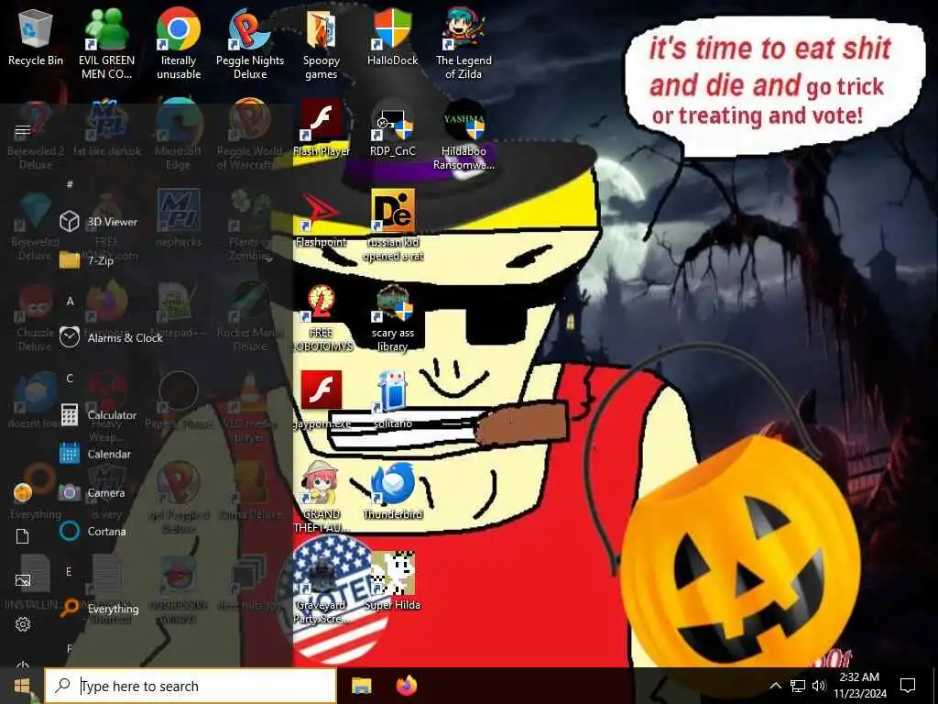Open Thunderbird desktop shortcut

click(392, 491)
